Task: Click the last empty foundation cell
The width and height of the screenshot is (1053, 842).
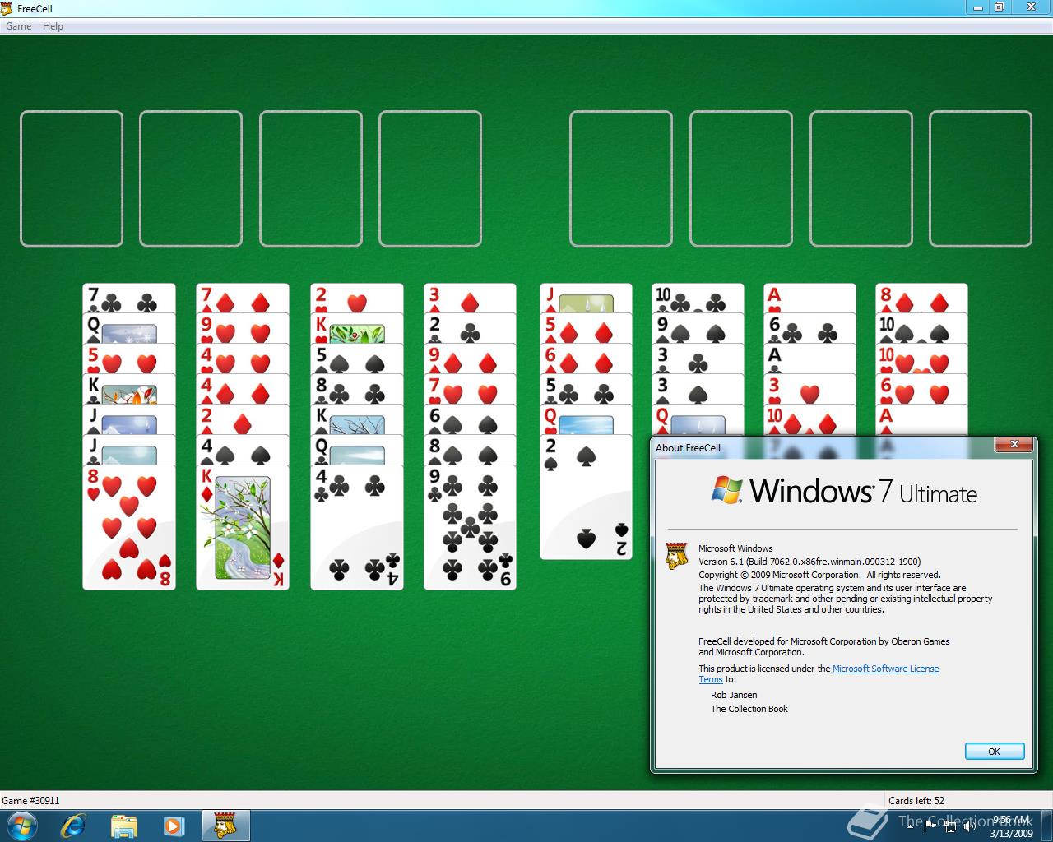Action: click(981, 178)
